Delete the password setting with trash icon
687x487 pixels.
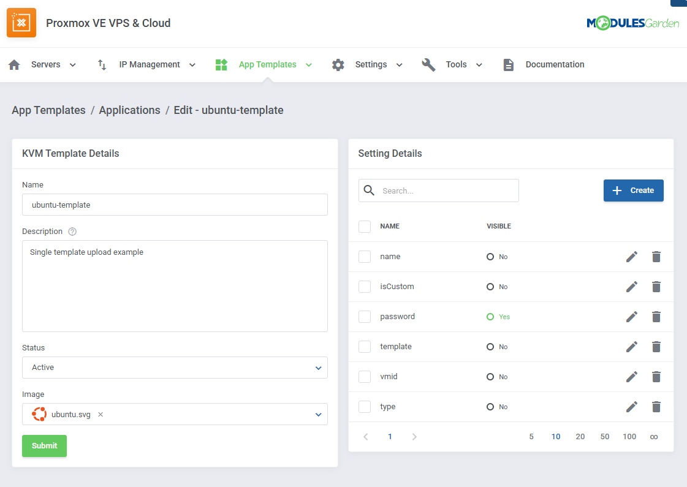click(656, 317)
